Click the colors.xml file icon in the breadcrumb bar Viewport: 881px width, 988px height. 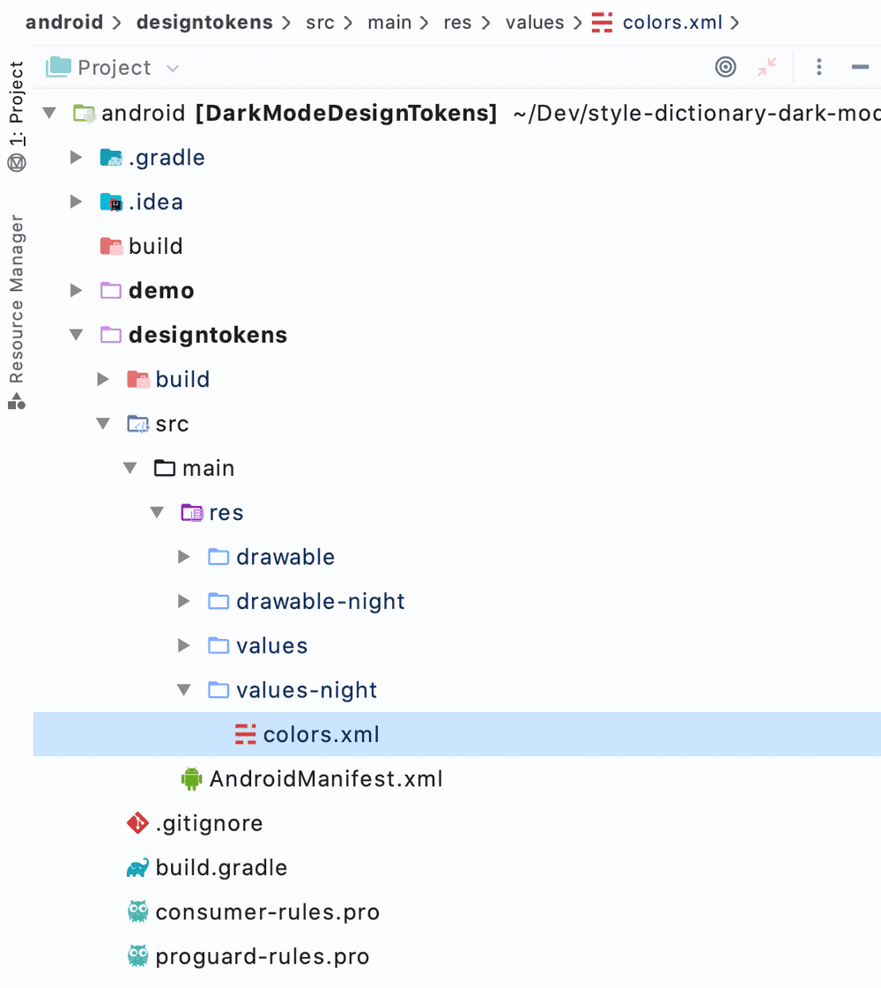(603, 23)
